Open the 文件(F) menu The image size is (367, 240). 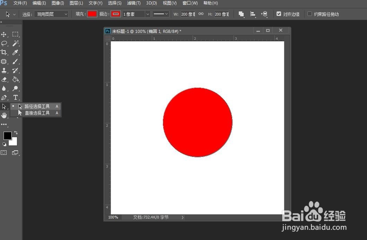(20, 3)
